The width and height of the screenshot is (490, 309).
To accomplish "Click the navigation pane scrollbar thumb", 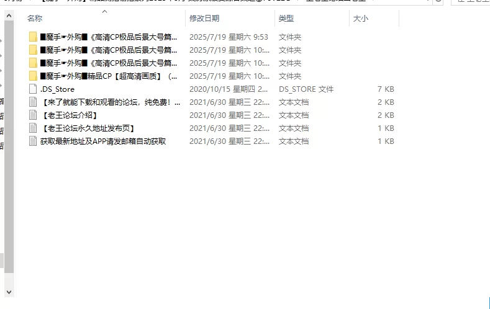I will tap(9, 146).
